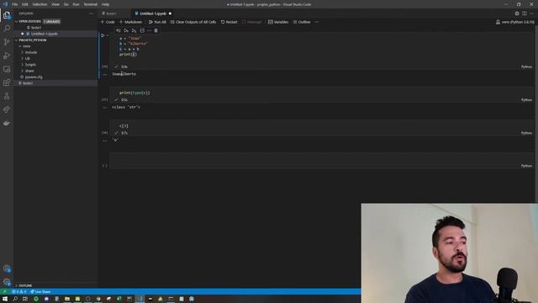Expand the Lib folder
Viewport: 538px width, 303px height.
tap(28, 58)
